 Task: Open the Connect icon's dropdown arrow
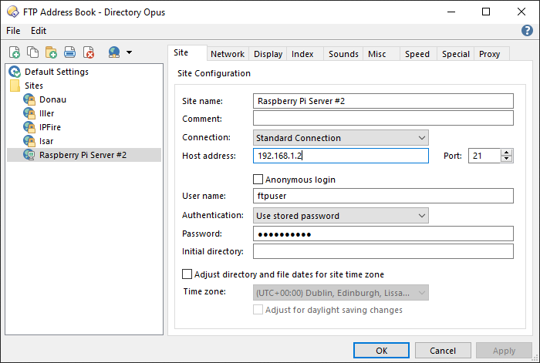point(129,52)
